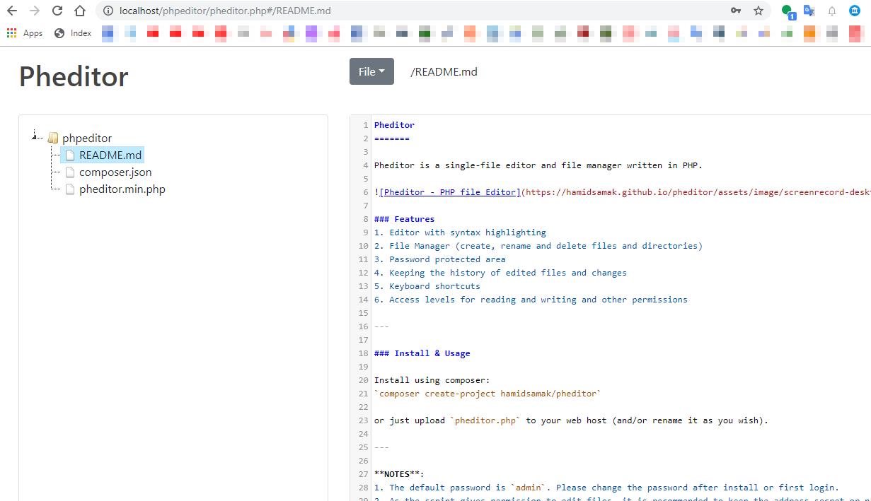Bookmark this page with the star icon

pyautogui.click(x=758, y=11)
